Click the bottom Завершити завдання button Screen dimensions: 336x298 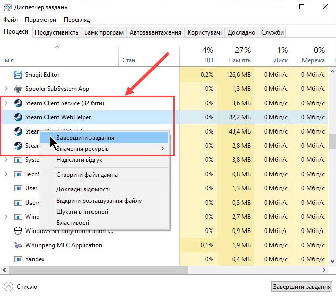[x=302, y=287]
